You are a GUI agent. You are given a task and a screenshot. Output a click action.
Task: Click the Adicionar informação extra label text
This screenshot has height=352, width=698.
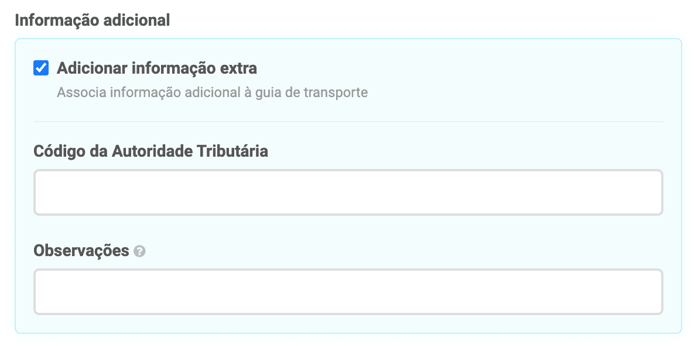point(156,68)
